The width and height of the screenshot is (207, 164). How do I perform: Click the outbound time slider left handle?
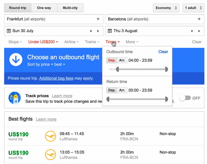117,69
